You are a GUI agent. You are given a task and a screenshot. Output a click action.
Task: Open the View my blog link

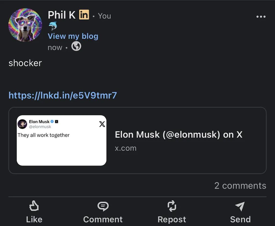tap(73, 36)
